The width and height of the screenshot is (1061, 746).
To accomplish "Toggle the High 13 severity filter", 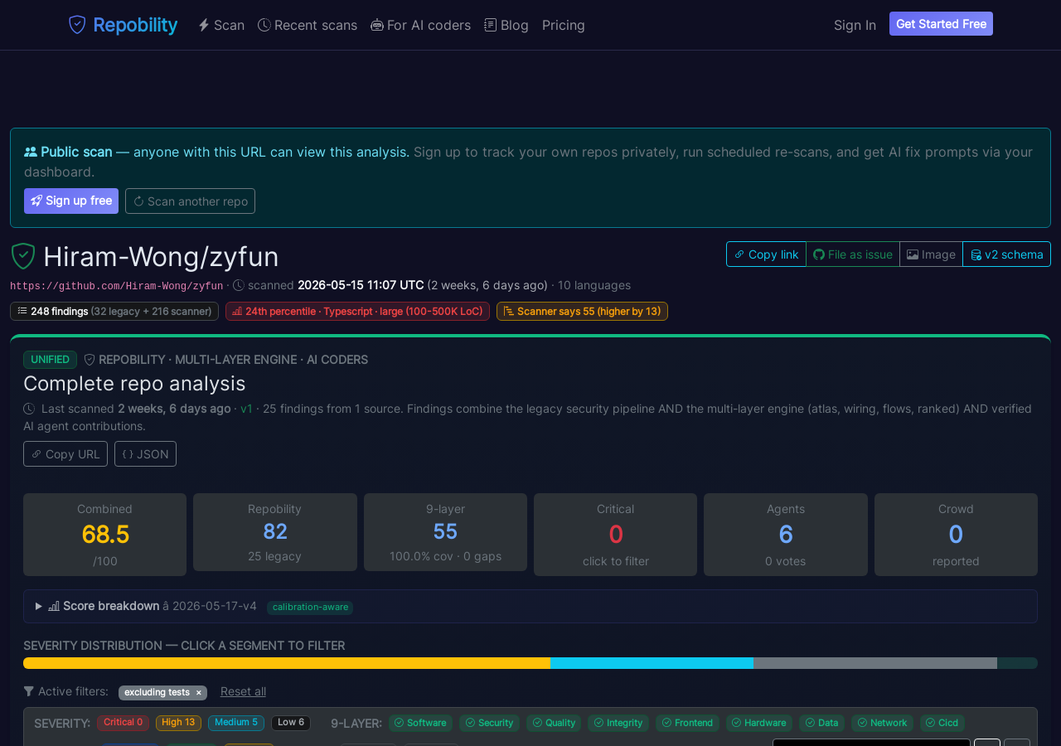I will point(178,723).
